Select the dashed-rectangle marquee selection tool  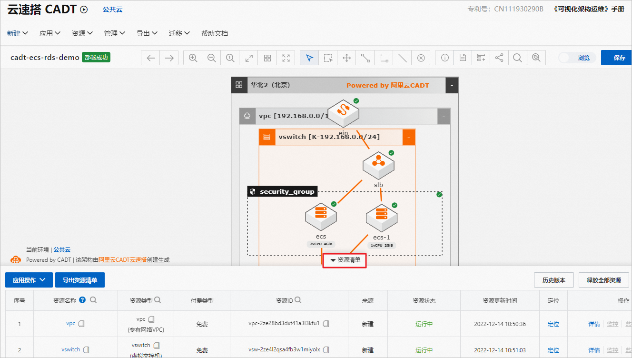(x=328, y=58)
